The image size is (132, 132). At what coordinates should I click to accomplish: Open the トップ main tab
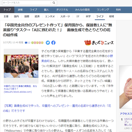coord(7,10)
